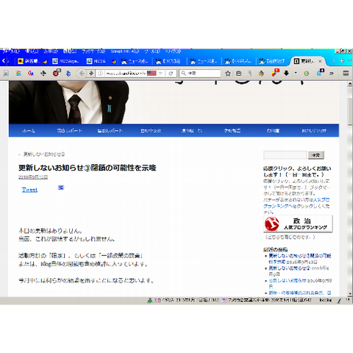Screen dimensions: 353x353
Task: Click the last item in the blue navigation bar
Action: point(314,131)
